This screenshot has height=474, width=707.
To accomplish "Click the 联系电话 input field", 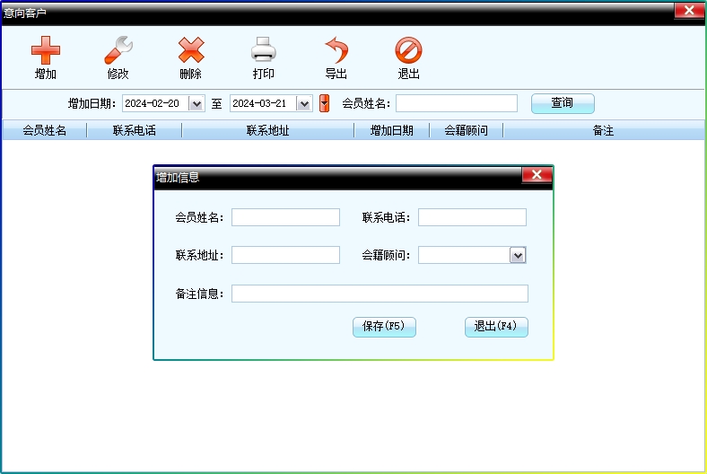I will [x=472, y=217].
